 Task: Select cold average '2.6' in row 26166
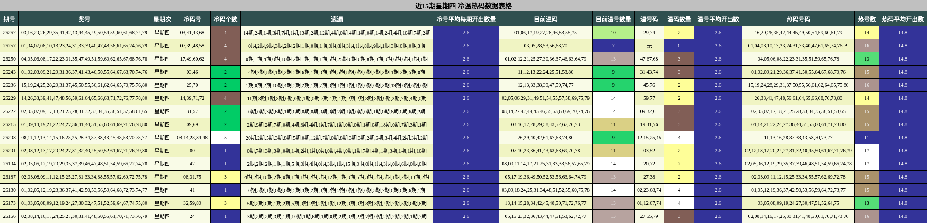466,216
